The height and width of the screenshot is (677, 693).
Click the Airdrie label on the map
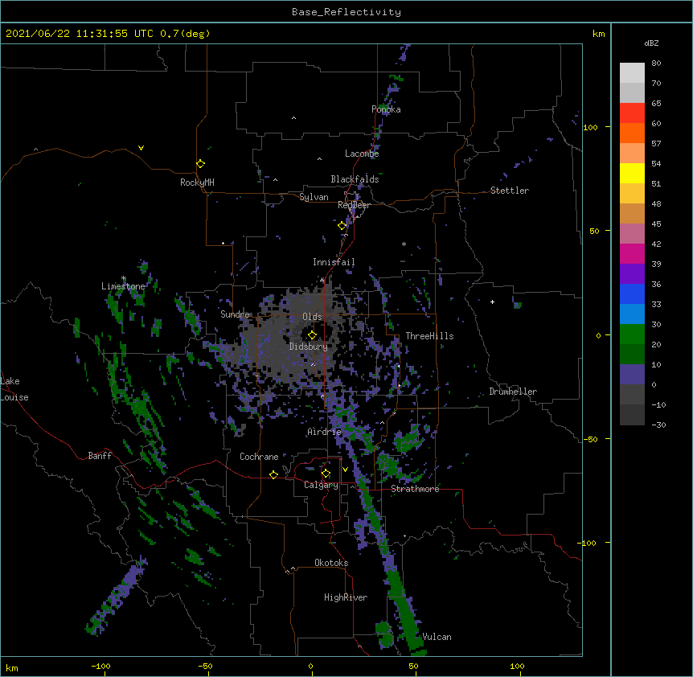324,432
